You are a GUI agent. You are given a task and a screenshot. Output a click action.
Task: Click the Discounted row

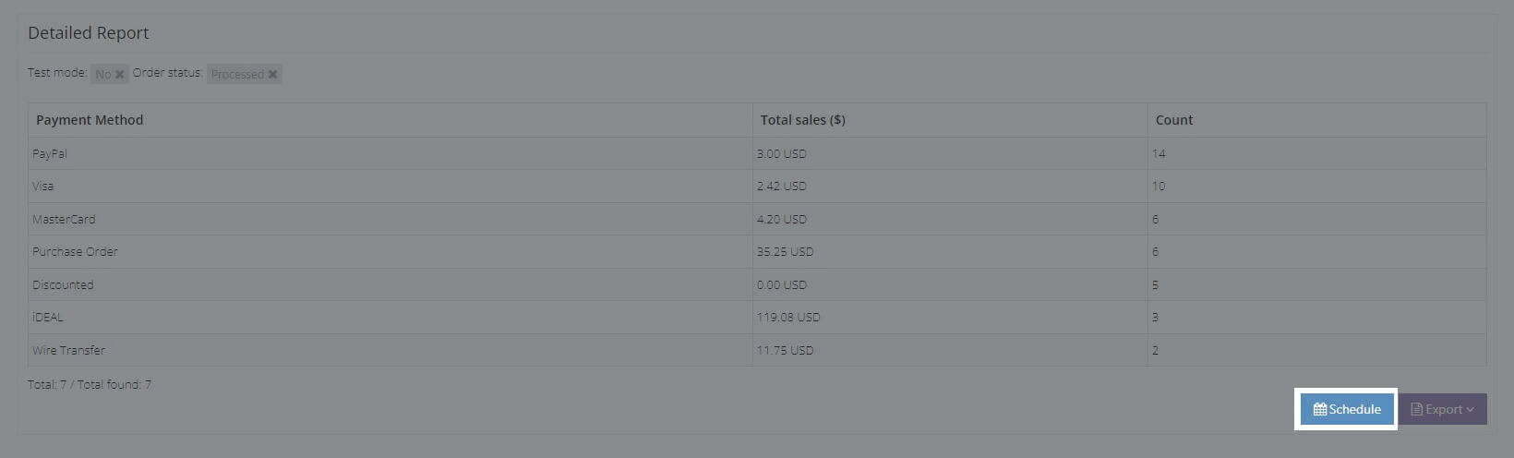click(x=63, y=284)
